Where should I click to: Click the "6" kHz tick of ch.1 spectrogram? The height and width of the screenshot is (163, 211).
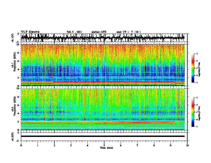pyautogui.click(x=18, y=61)
